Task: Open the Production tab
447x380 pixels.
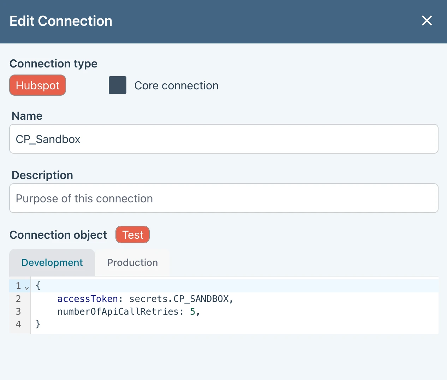Action: pyautogui.click(x=132, y=263)
